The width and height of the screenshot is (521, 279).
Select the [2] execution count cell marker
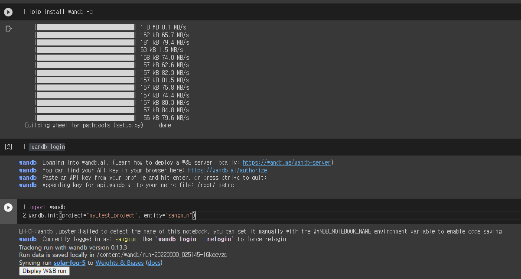[x=8, y=147]
